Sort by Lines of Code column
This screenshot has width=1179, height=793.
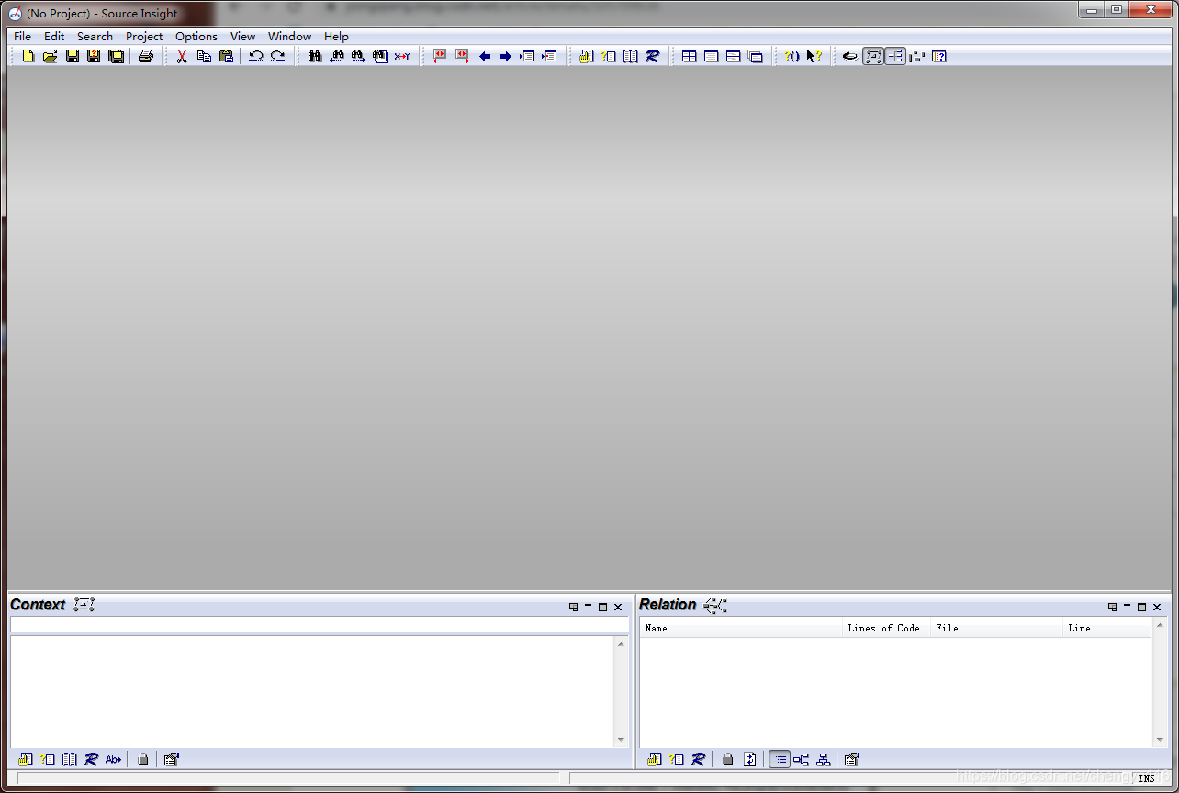coord(886,628)
